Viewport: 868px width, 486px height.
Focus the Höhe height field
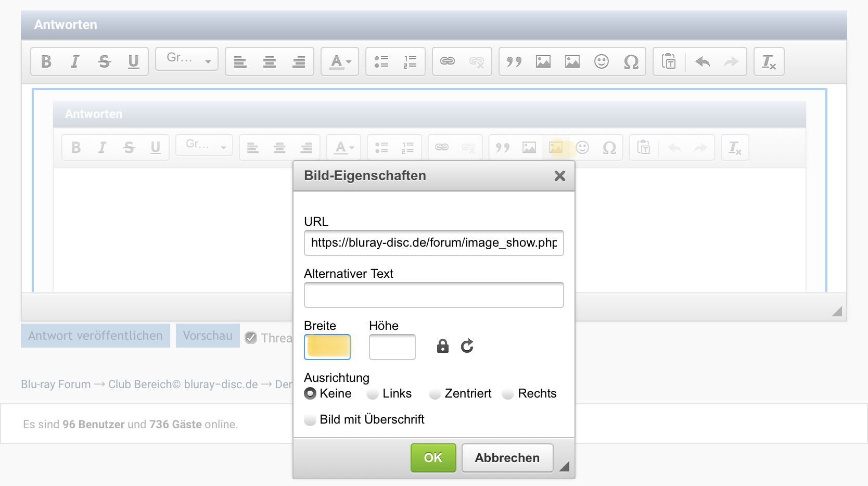(x=392, y=347)
